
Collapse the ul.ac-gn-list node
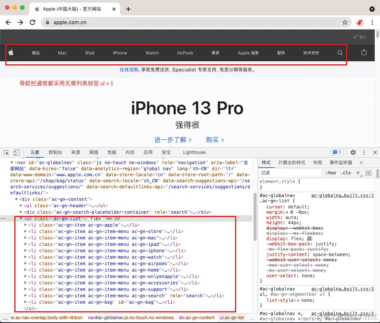(x=21, y=219)
